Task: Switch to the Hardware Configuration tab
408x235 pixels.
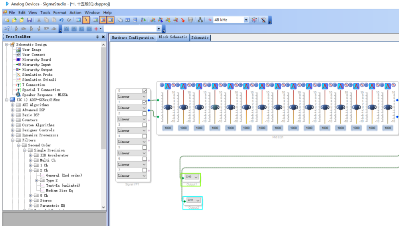Action: pos(133,38)
